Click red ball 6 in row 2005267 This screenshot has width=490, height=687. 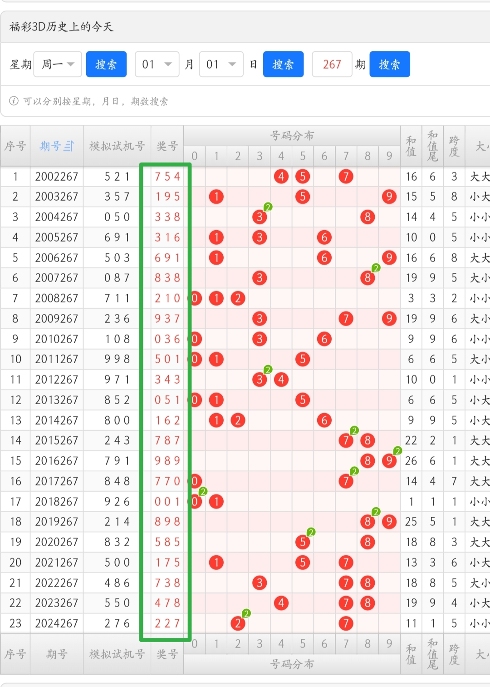pyautogui.click(x=324, y=237)
